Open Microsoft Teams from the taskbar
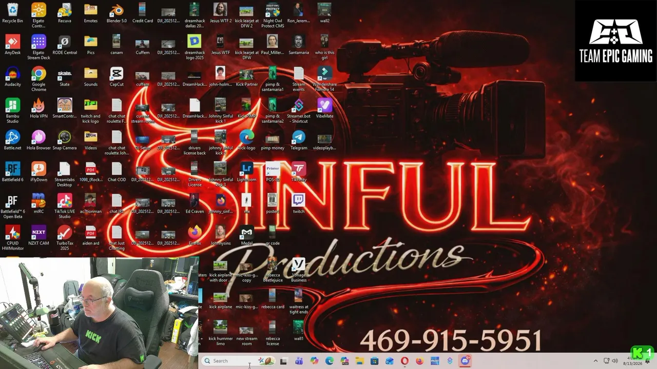The height and width of the screenshot is (369, 657). 299,361
